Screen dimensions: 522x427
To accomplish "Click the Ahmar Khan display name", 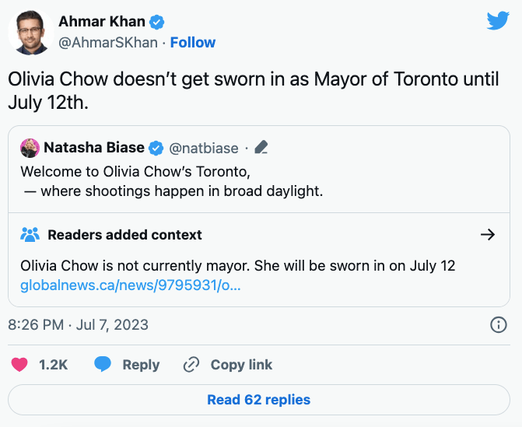I will 103,22.
